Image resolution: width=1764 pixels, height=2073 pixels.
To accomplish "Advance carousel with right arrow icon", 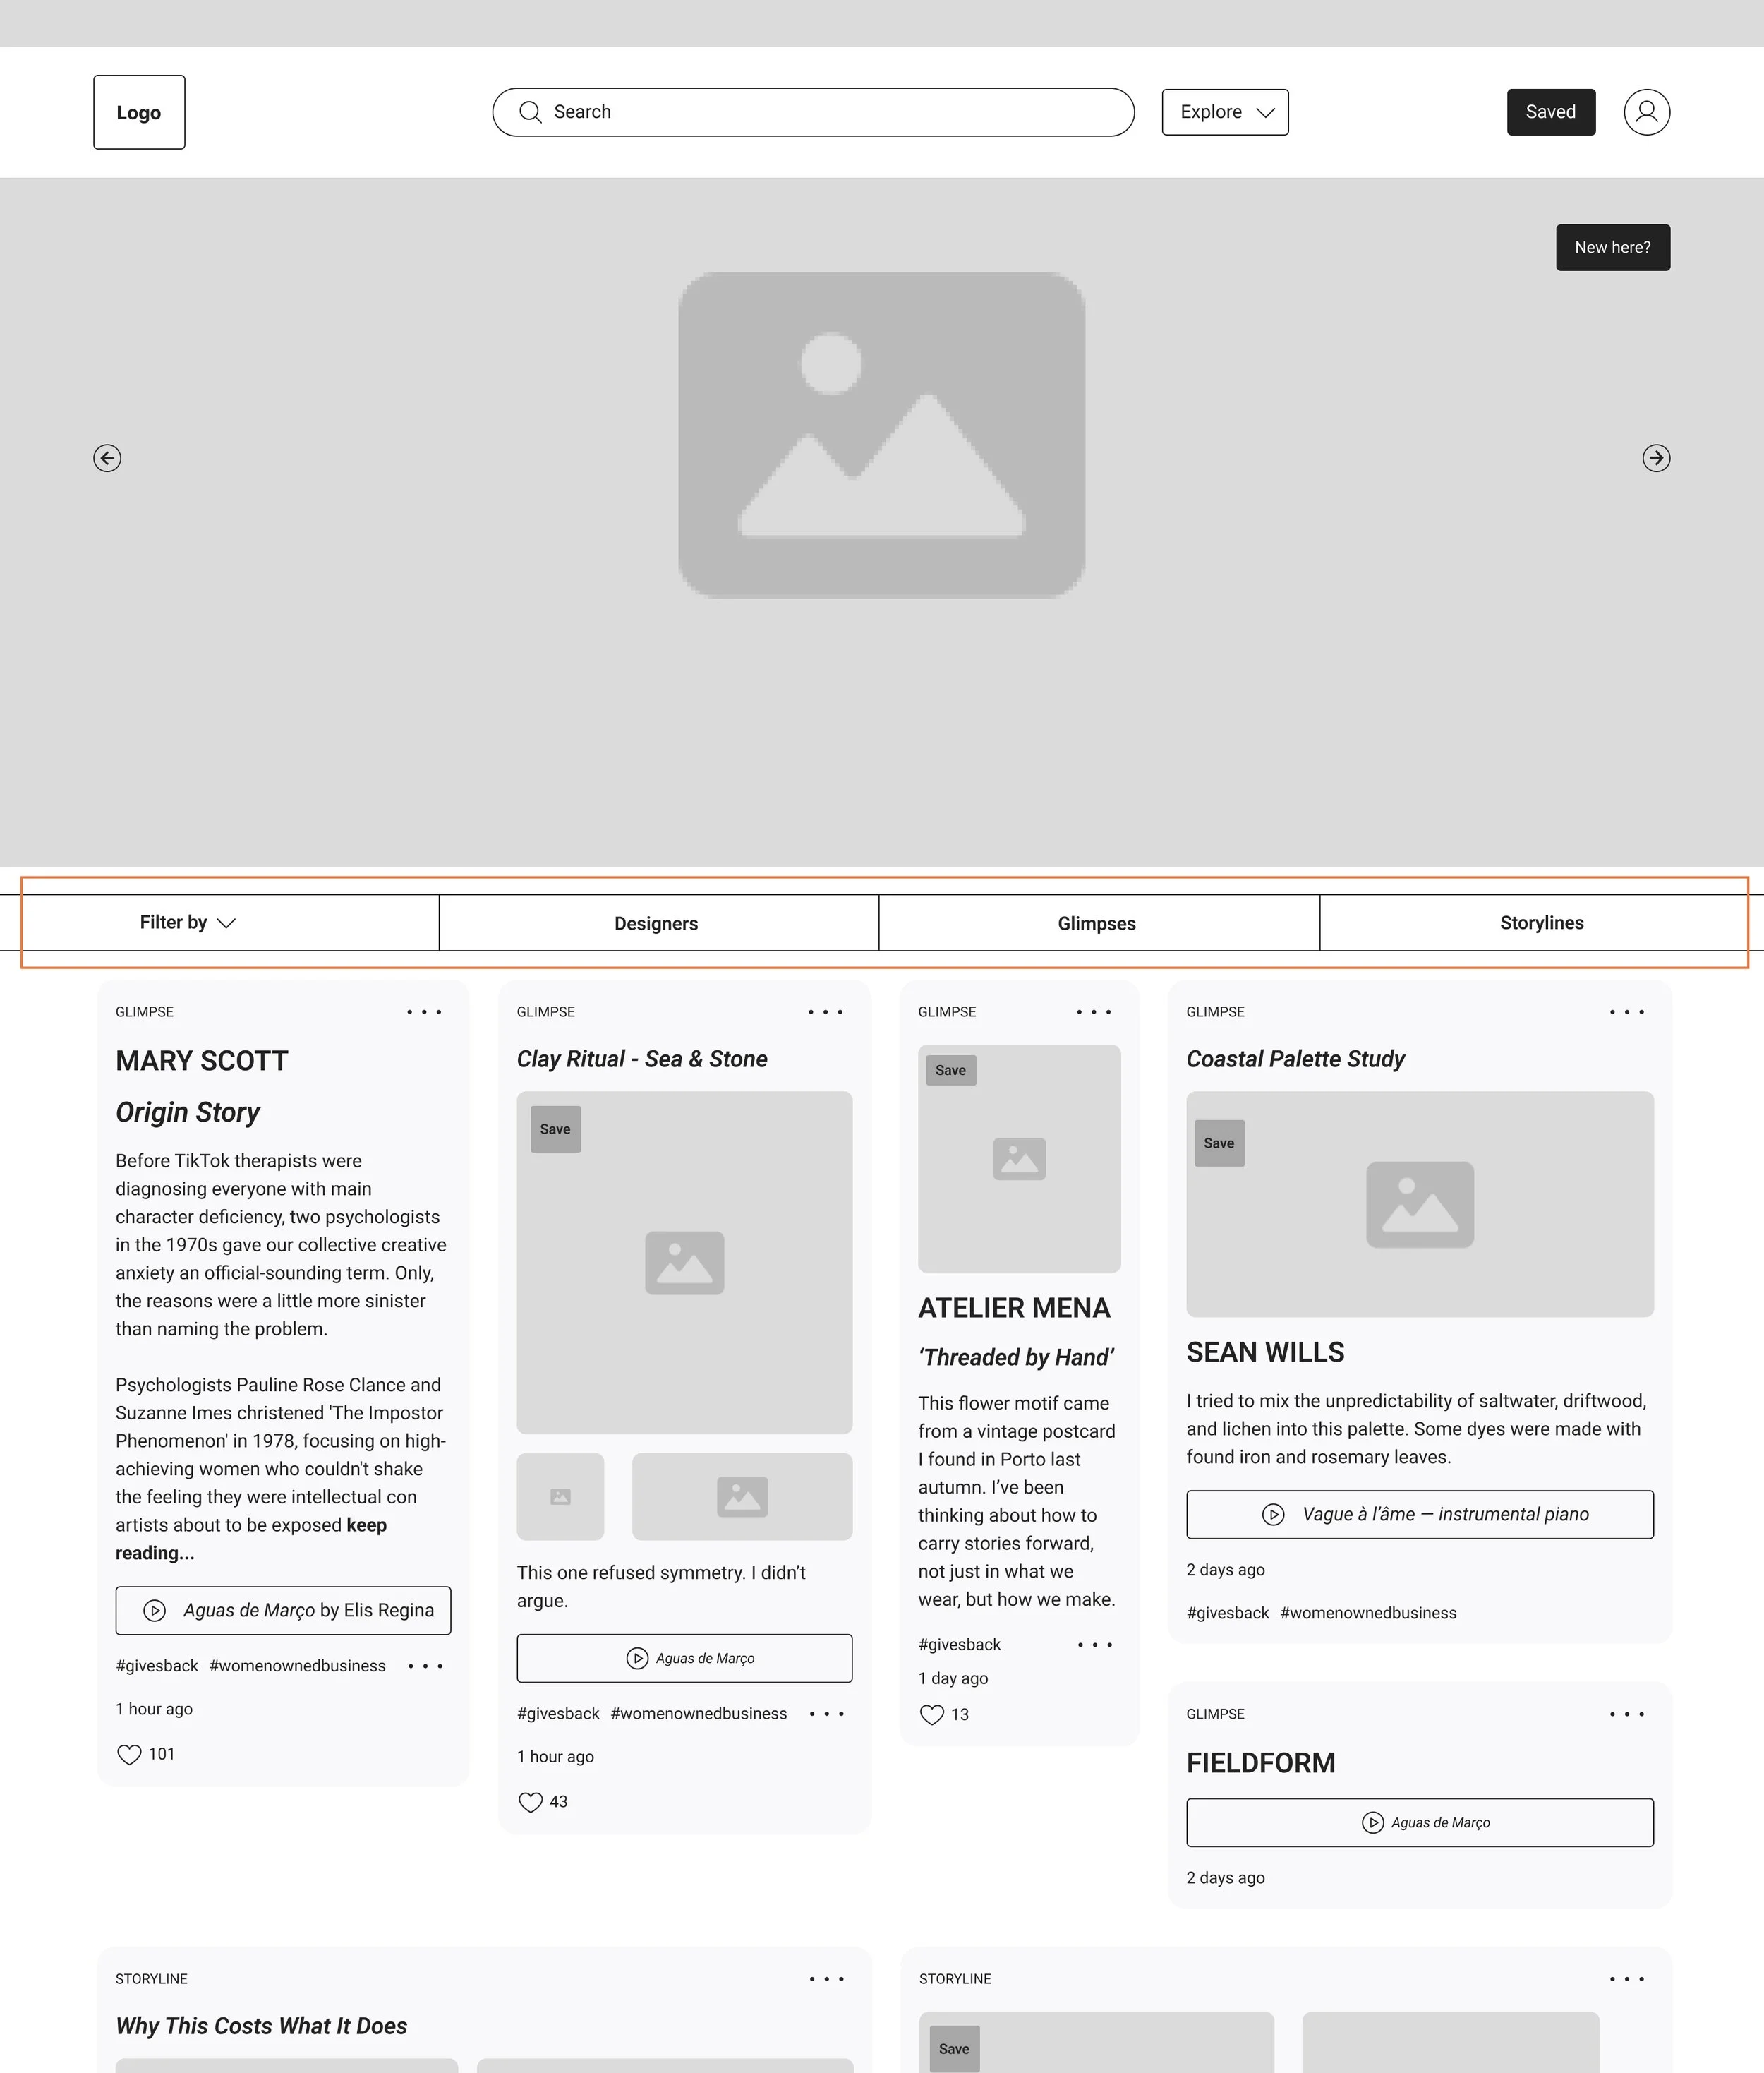I will point(1656,458).
